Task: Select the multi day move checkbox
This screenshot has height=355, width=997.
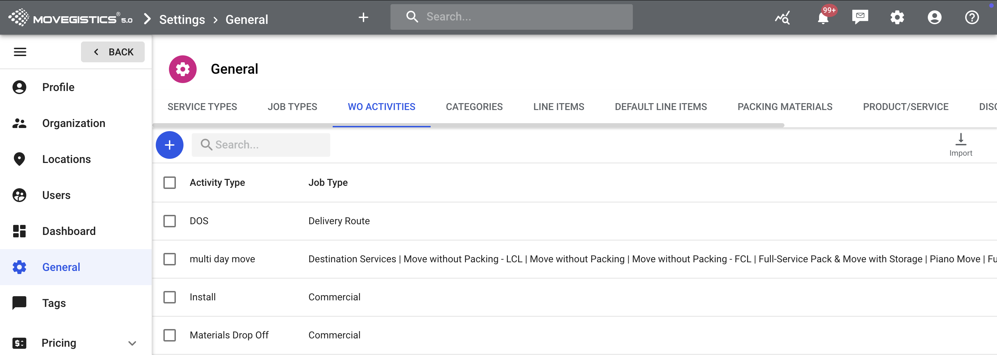Action: pos(170,259)
